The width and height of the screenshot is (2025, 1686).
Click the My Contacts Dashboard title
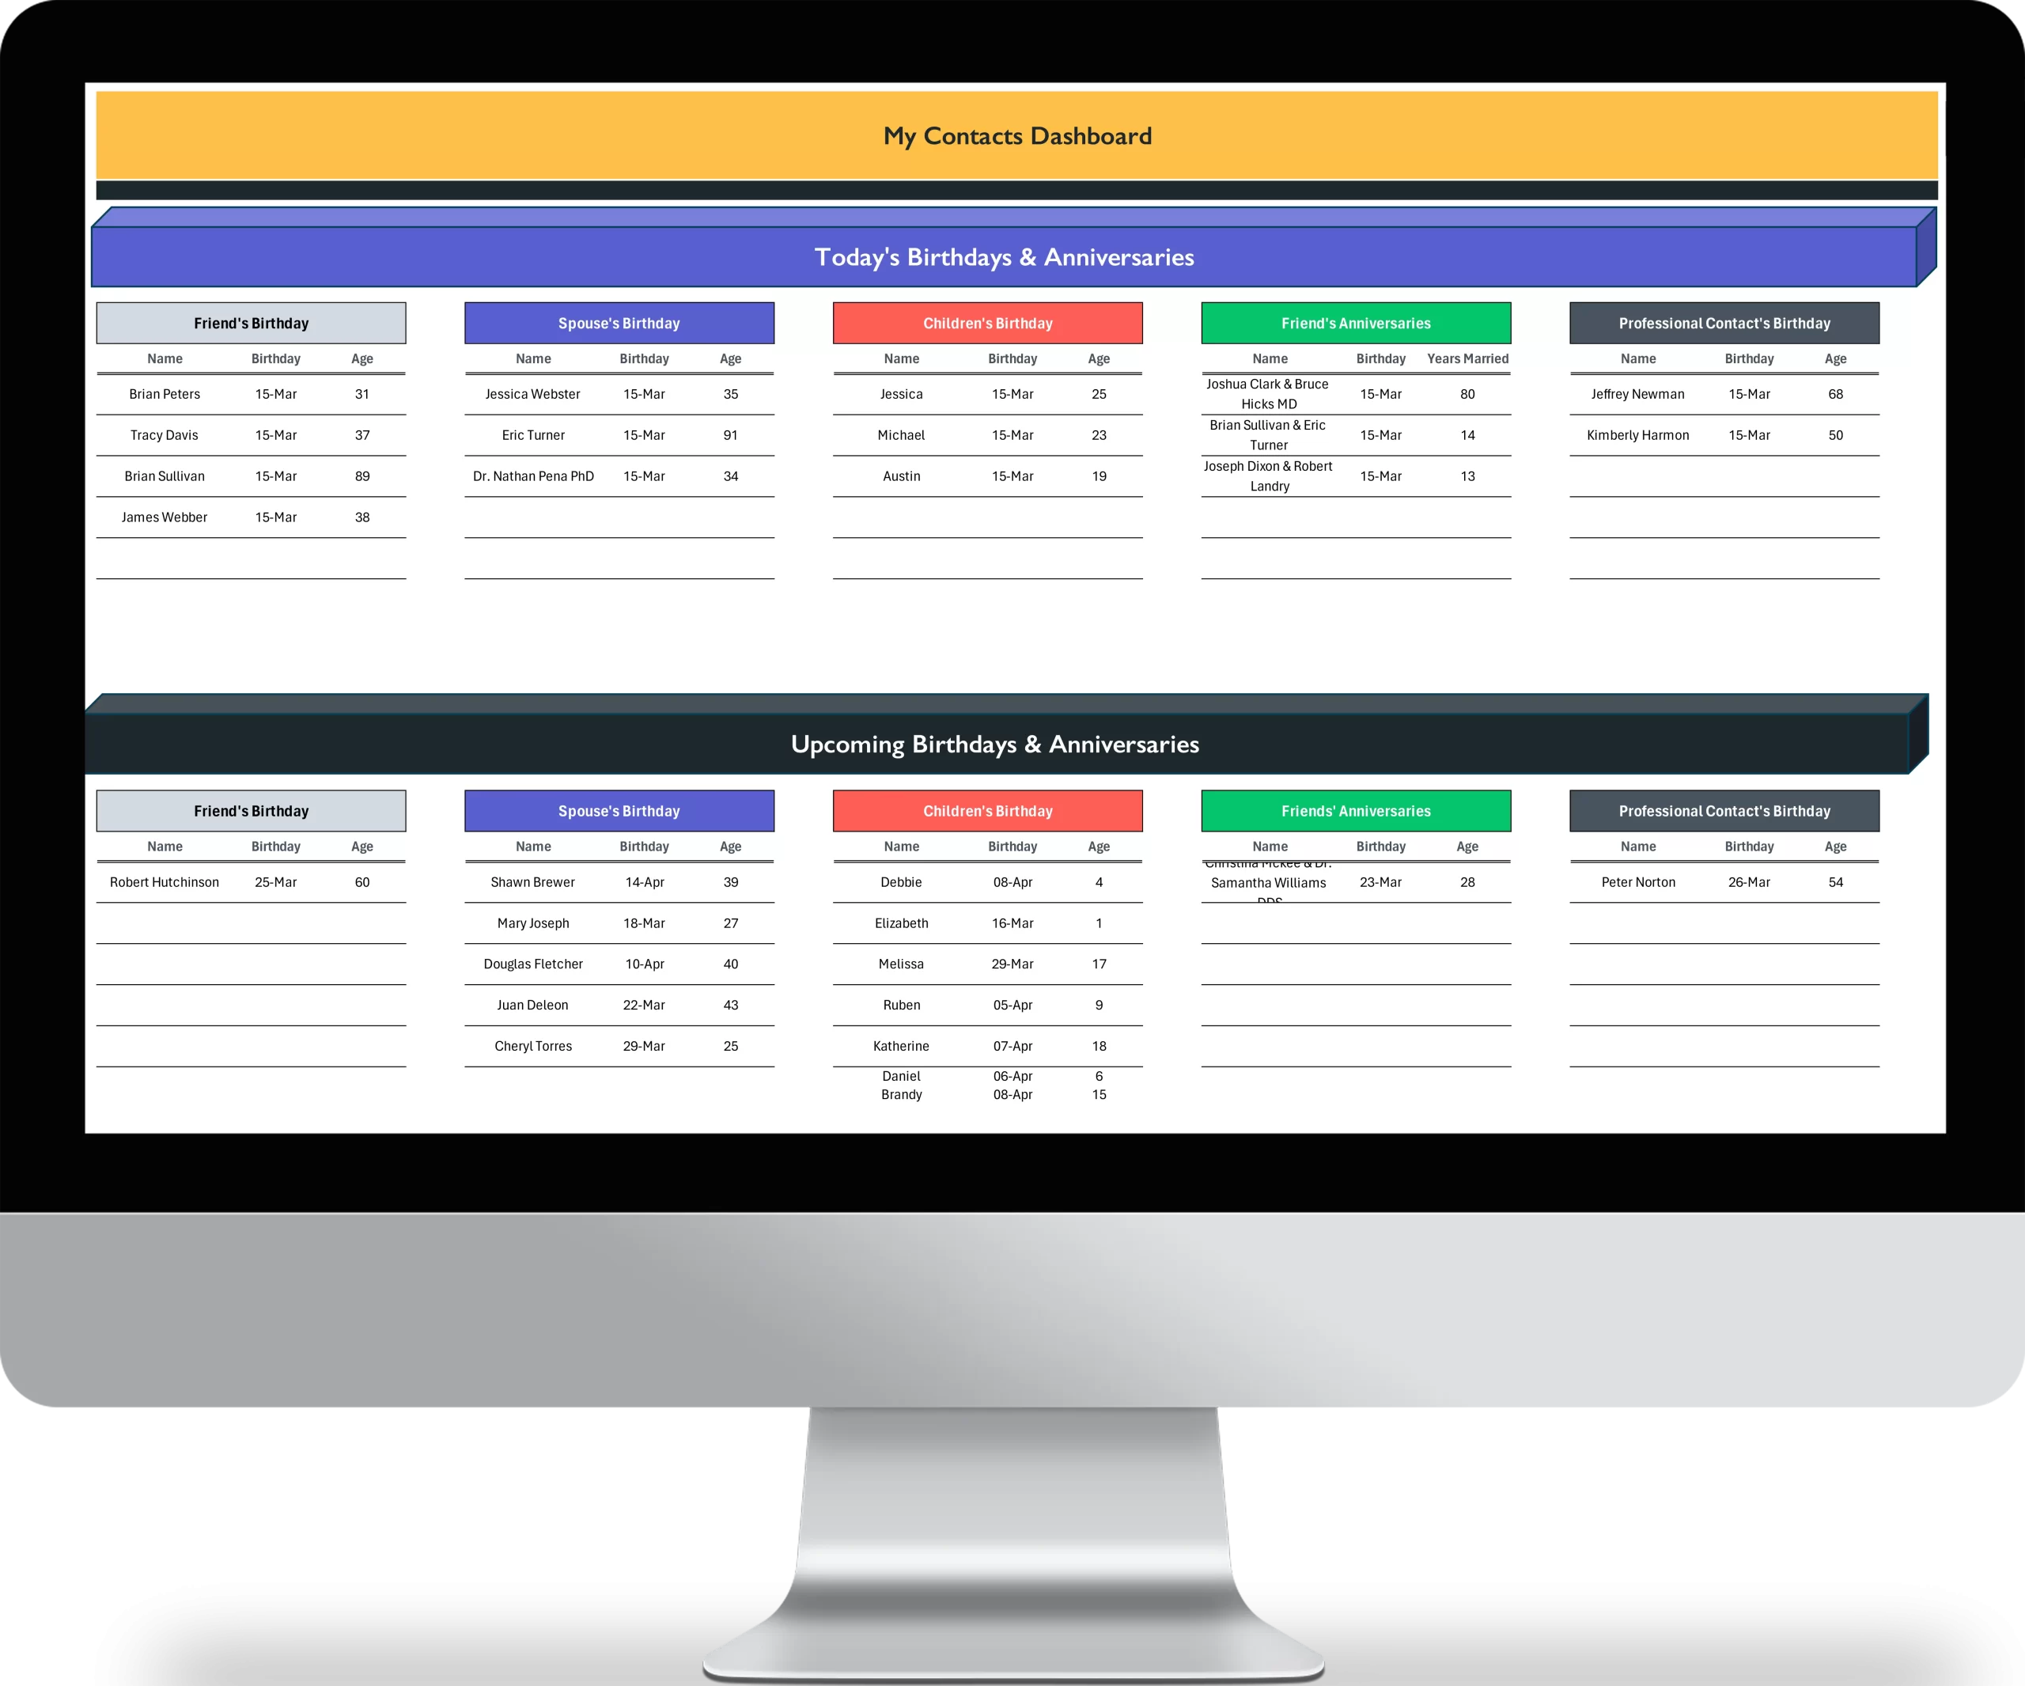pos(1011,138)
